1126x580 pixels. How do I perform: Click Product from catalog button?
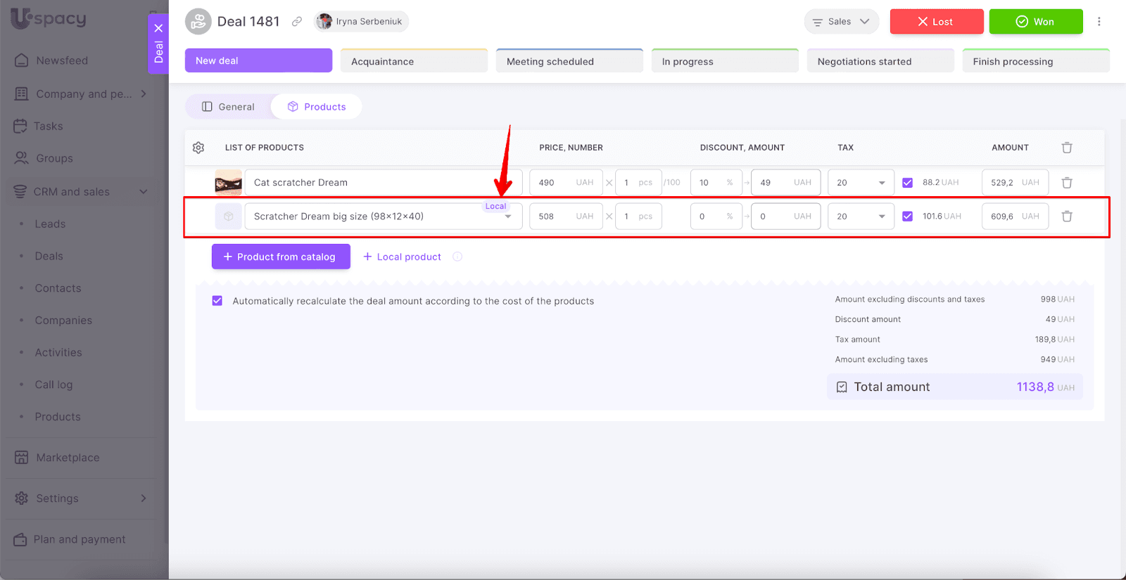click(280, 257)
